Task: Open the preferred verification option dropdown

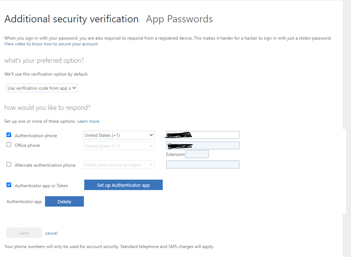Action: coord(42,88)
